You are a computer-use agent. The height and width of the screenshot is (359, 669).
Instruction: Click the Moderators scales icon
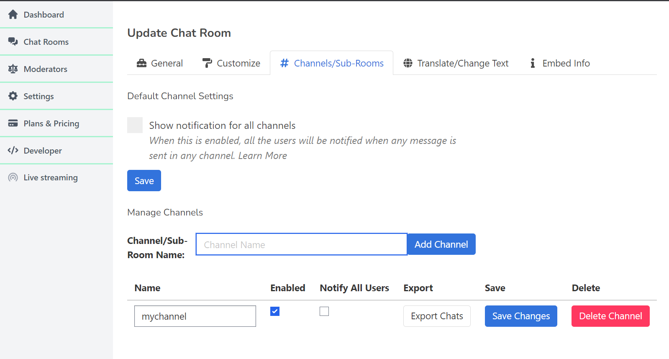(x=13, y=69)
